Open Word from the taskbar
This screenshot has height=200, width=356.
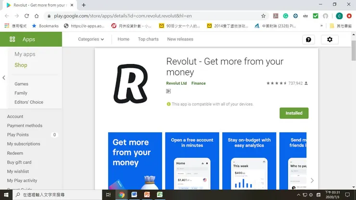pyautogui.click(x=134, y=195)
